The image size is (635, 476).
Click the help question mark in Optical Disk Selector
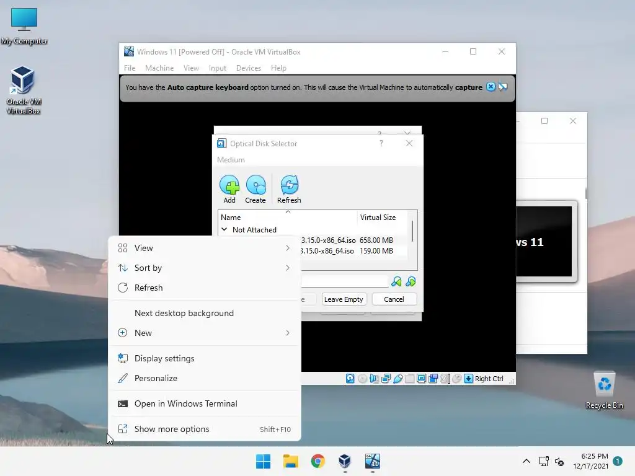pyautogui.click(x=381, y=143)
